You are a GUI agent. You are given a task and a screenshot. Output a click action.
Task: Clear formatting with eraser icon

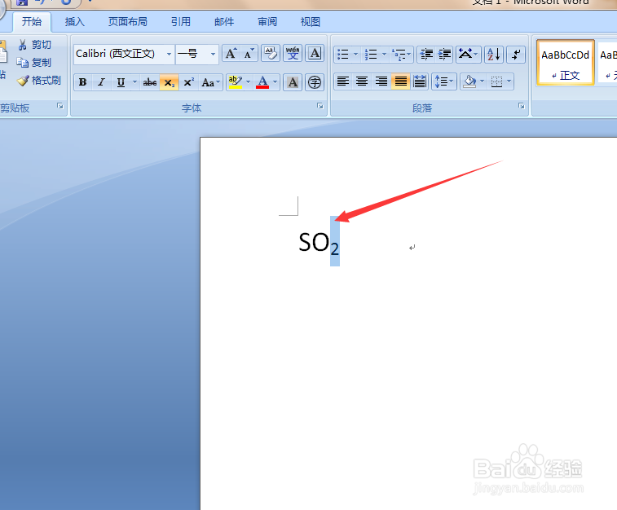pos(271,54)
